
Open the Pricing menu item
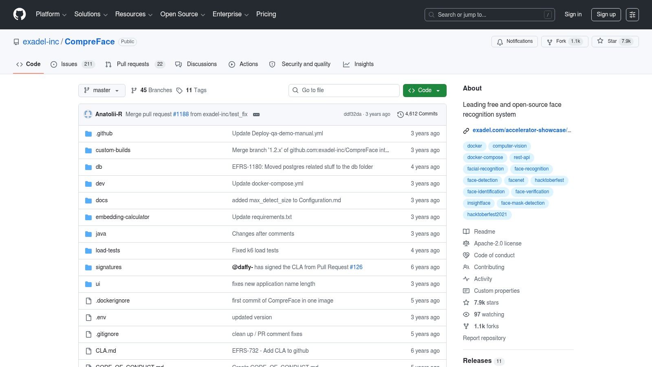click(266, 14)
